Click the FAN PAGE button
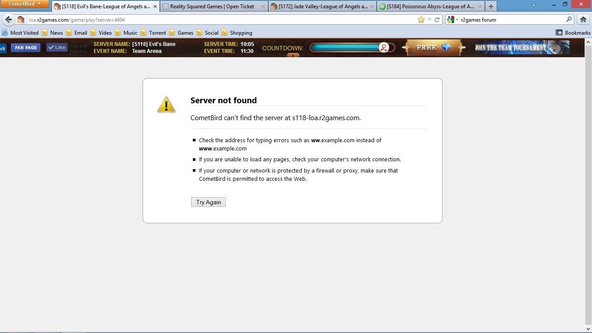The width and height of the screenshot is (592, 333). click(26, 48)
